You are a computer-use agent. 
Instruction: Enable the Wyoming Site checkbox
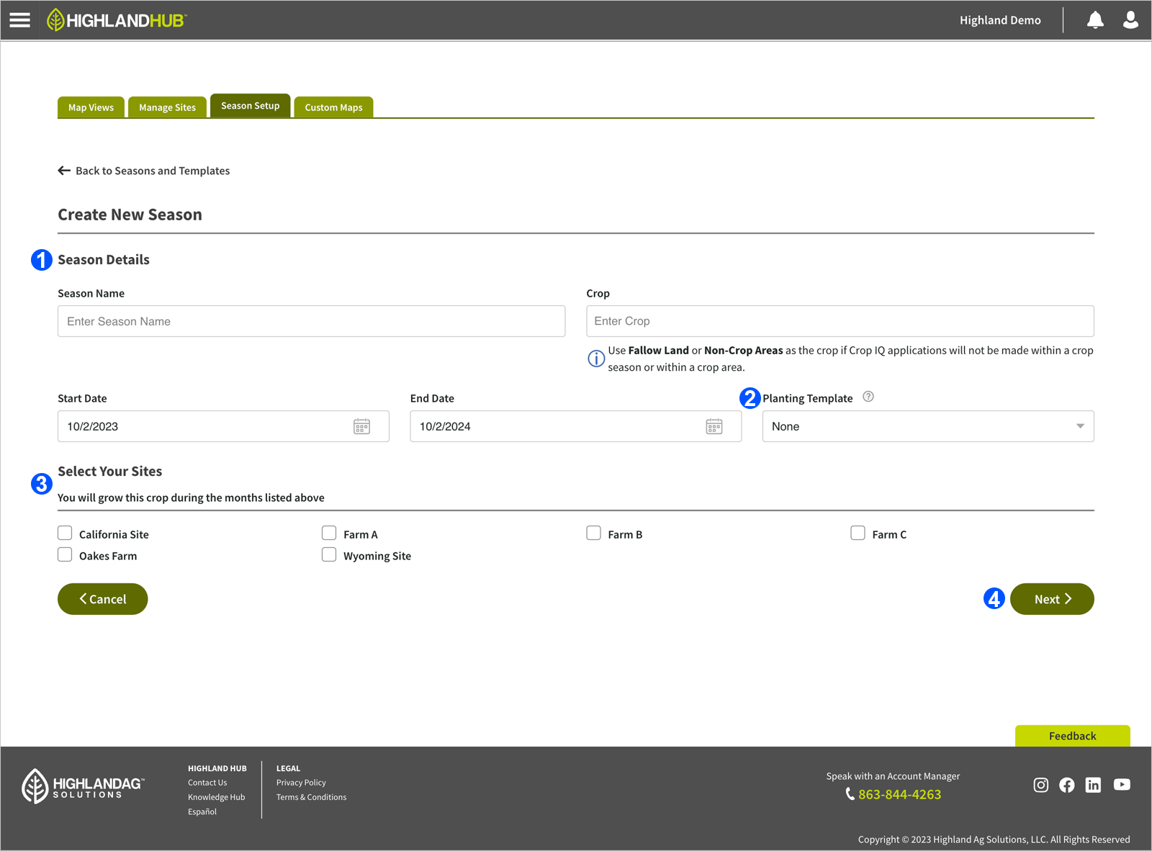coord(329,555)
